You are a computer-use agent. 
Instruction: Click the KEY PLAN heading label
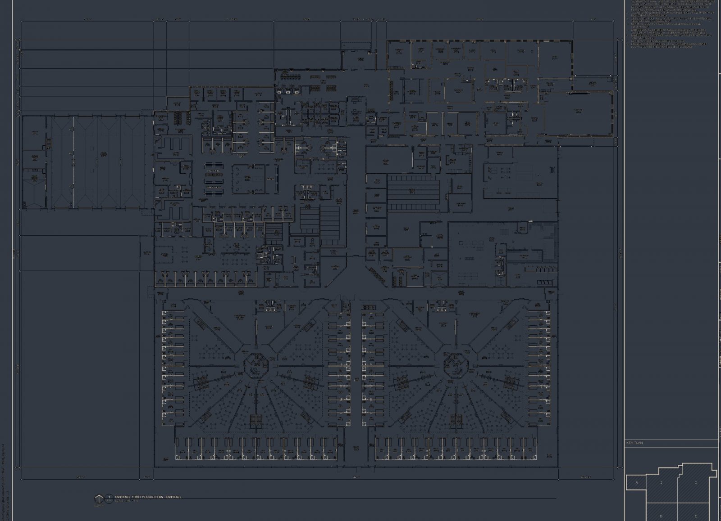pos(634,443)
